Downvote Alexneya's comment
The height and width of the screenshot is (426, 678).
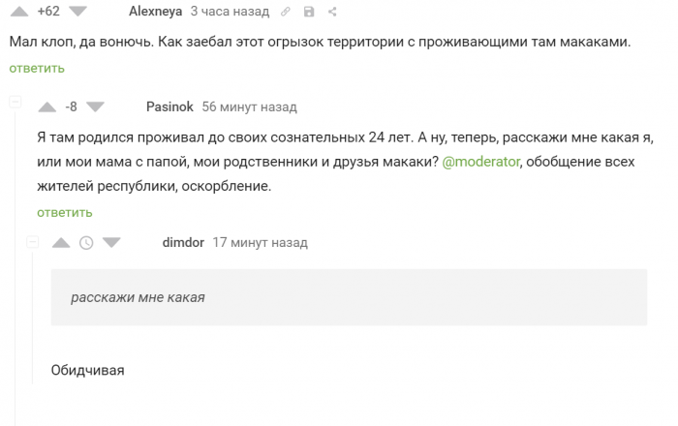click(78, 12)
